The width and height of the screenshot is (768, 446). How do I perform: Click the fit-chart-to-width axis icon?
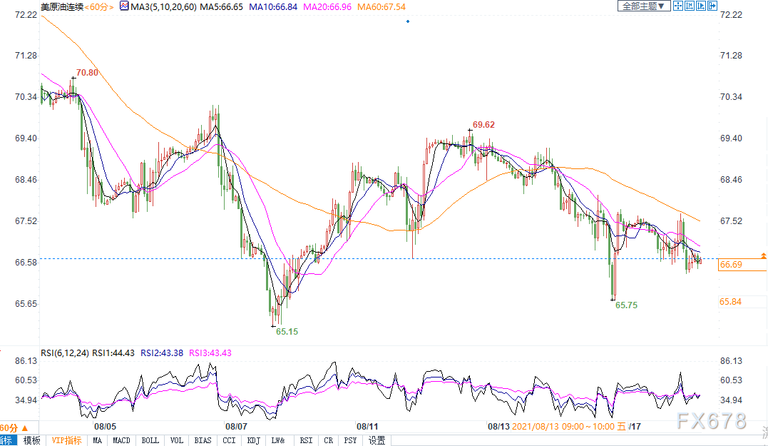click(x=690, y=6)
